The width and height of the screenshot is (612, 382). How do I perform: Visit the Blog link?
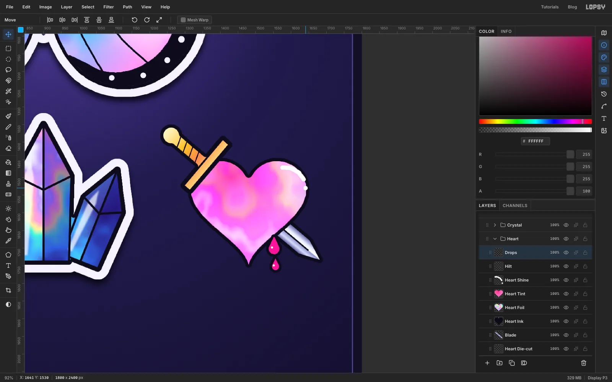click(572, 7)
